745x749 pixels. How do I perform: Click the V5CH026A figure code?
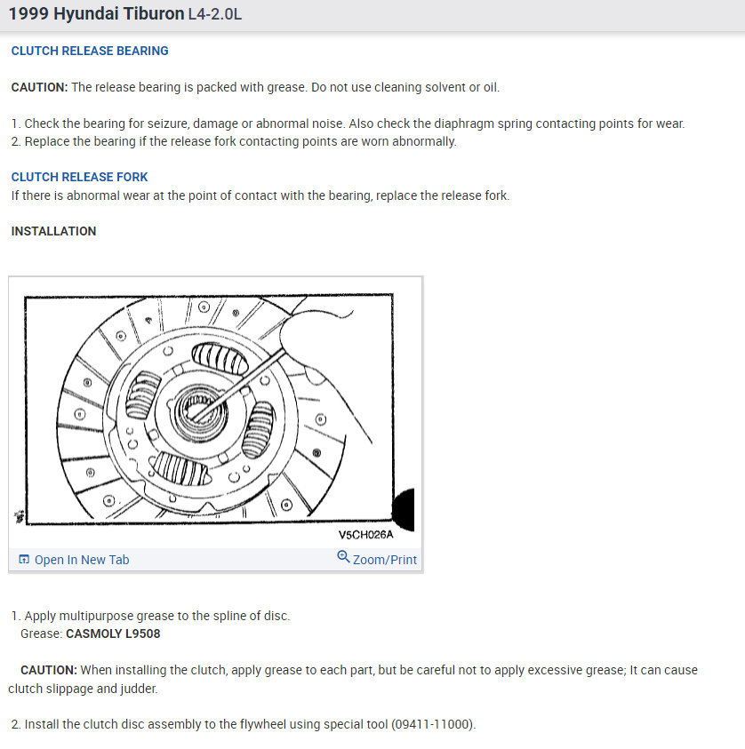coord(365,535)
